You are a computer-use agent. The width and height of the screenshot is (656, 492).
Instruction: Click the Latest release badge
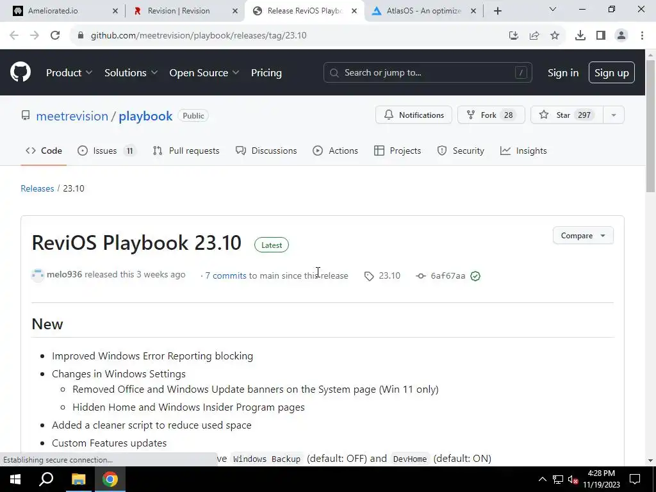click(272, 245)
